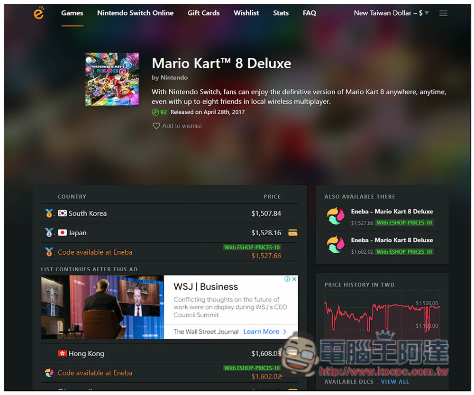
Task: Open the Games tab
Action: (x=72, y=13)
